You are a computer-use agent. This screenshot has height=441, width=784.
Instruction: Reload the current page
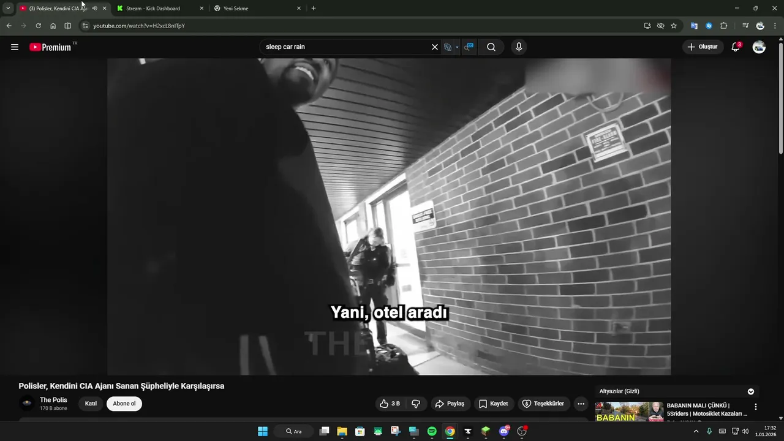pos(38,26)
